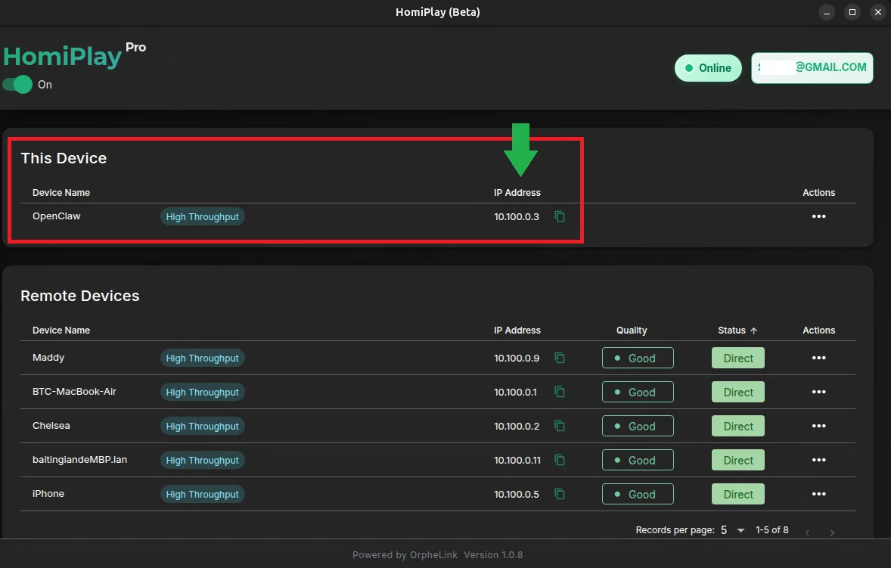The width and height of the screenshot is (891, 568).
Task: Open three-dot actions for iPhone row
Action: (819, 494)
